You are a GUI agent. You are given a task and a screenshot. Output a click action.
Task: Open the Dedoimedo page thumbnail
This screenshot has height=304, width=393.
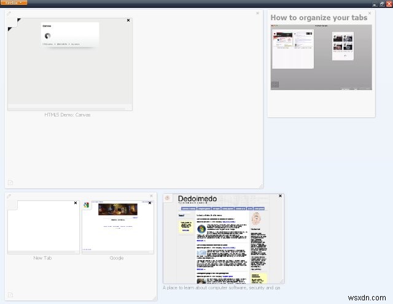point(224,238)
